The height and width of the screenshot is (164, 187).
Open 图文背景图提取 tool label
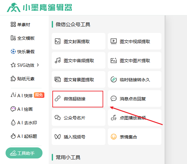79,80
